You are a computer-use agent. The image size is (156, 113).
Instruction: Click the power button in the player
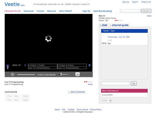pyautogui.click(x=12, y=74)
